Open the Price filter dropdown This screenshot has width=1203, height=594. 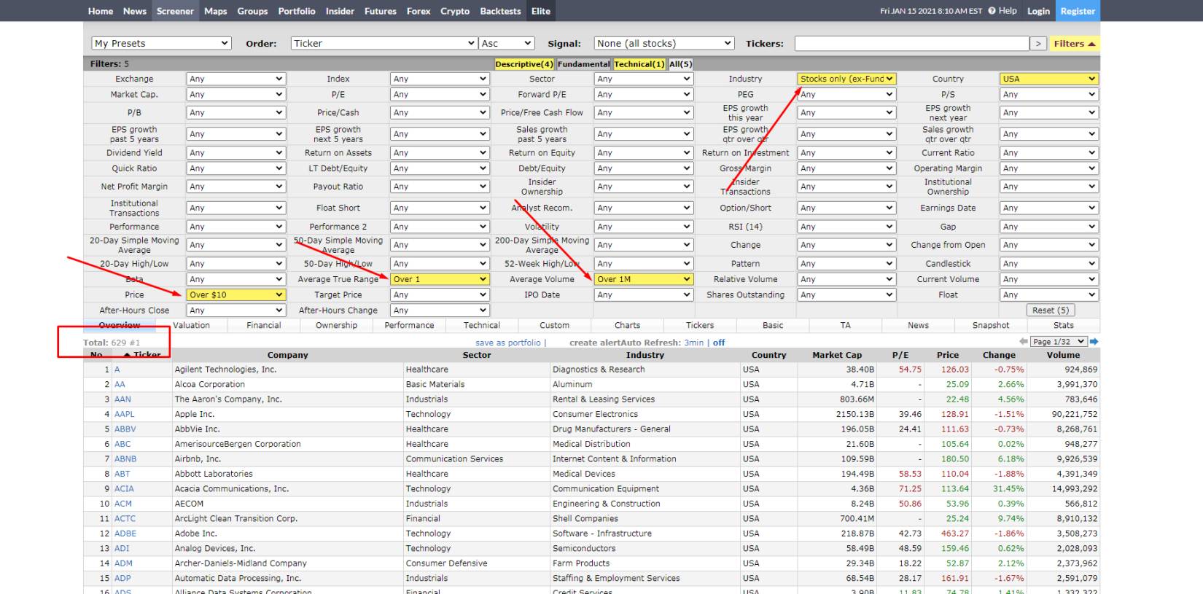235,295
